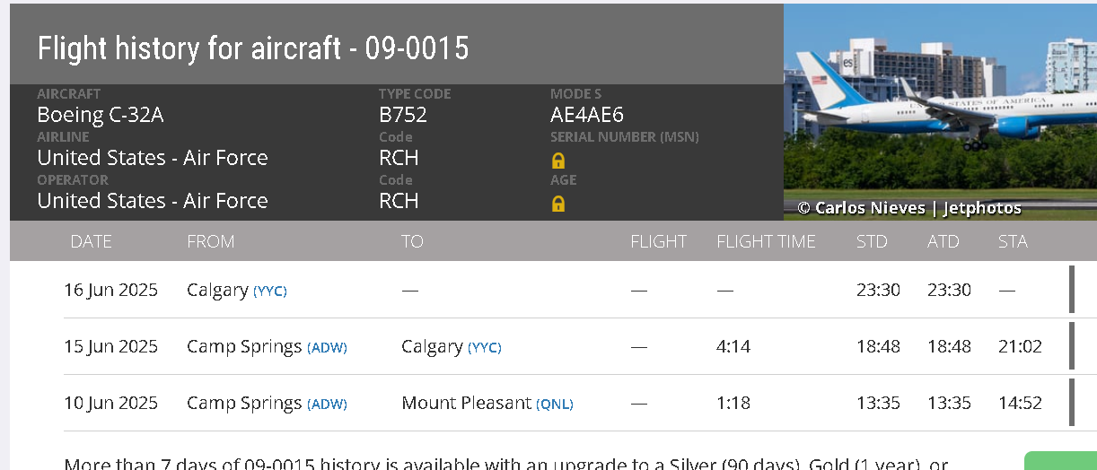
Task: Click the TO column header
Action: [x=412, y=241]
